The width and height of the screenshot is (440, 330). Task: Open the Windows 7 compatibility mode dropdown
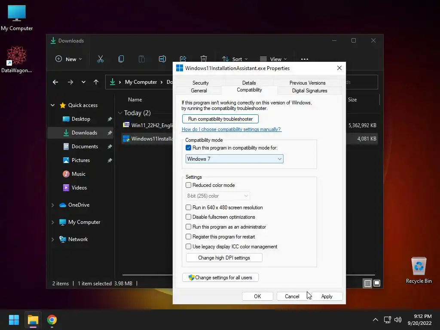pyautogui.click(x=234, y=159)
